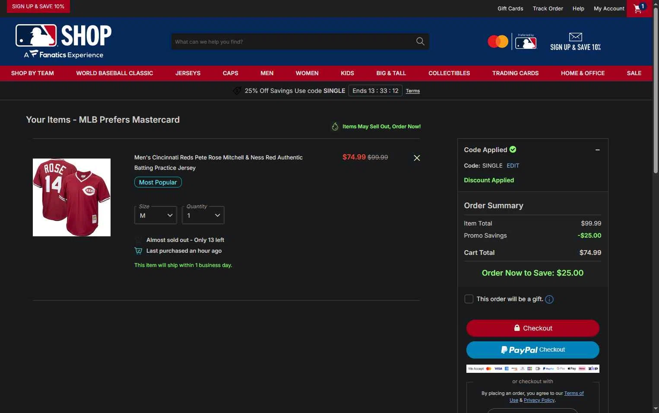Click the flame icon near Items May Sell Out
659x413 pixels.
335,127
